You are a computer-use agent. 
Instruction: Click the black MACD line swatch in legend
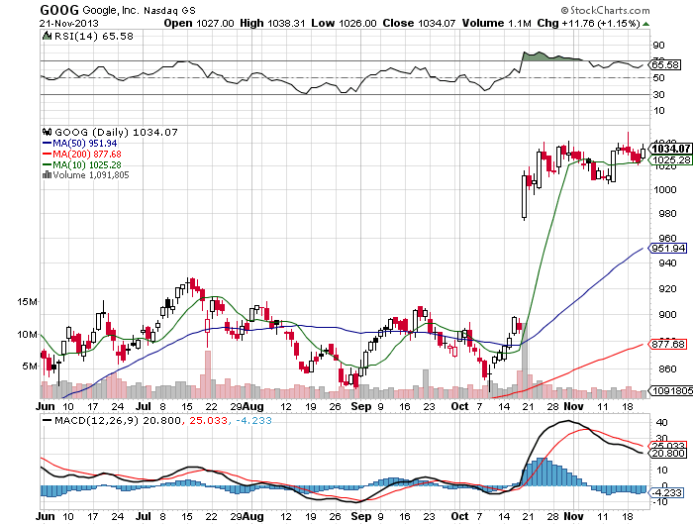[x=47, y=420]
